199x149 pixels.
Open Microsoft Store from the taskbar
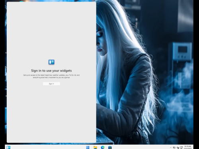110,147
